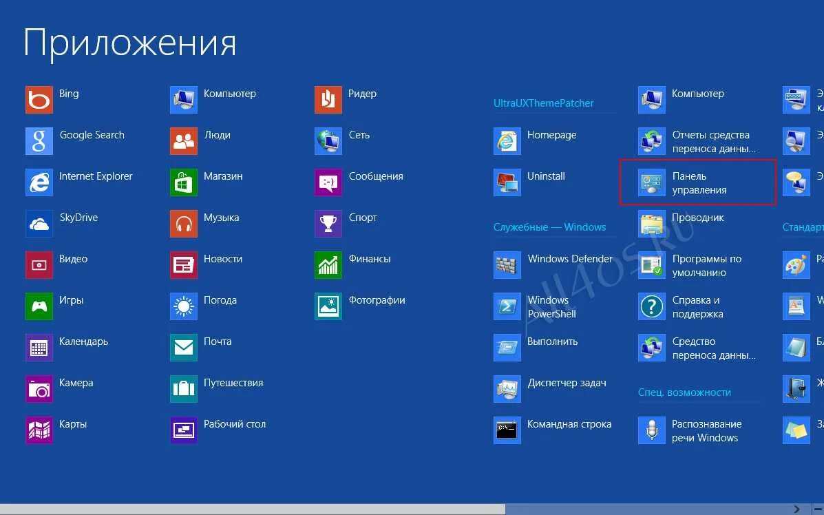Select the Google Search label text
824x515 pixels.
click(x=92, y=134)
